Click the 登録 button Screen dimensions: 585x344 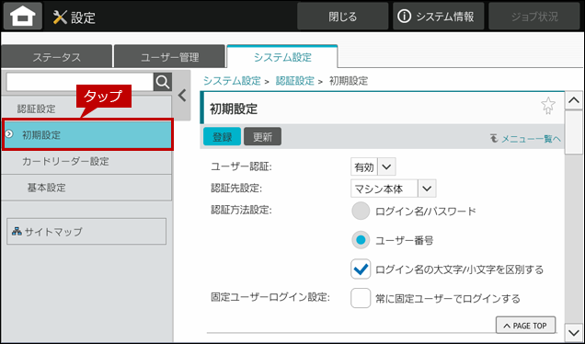click(222, 136)
